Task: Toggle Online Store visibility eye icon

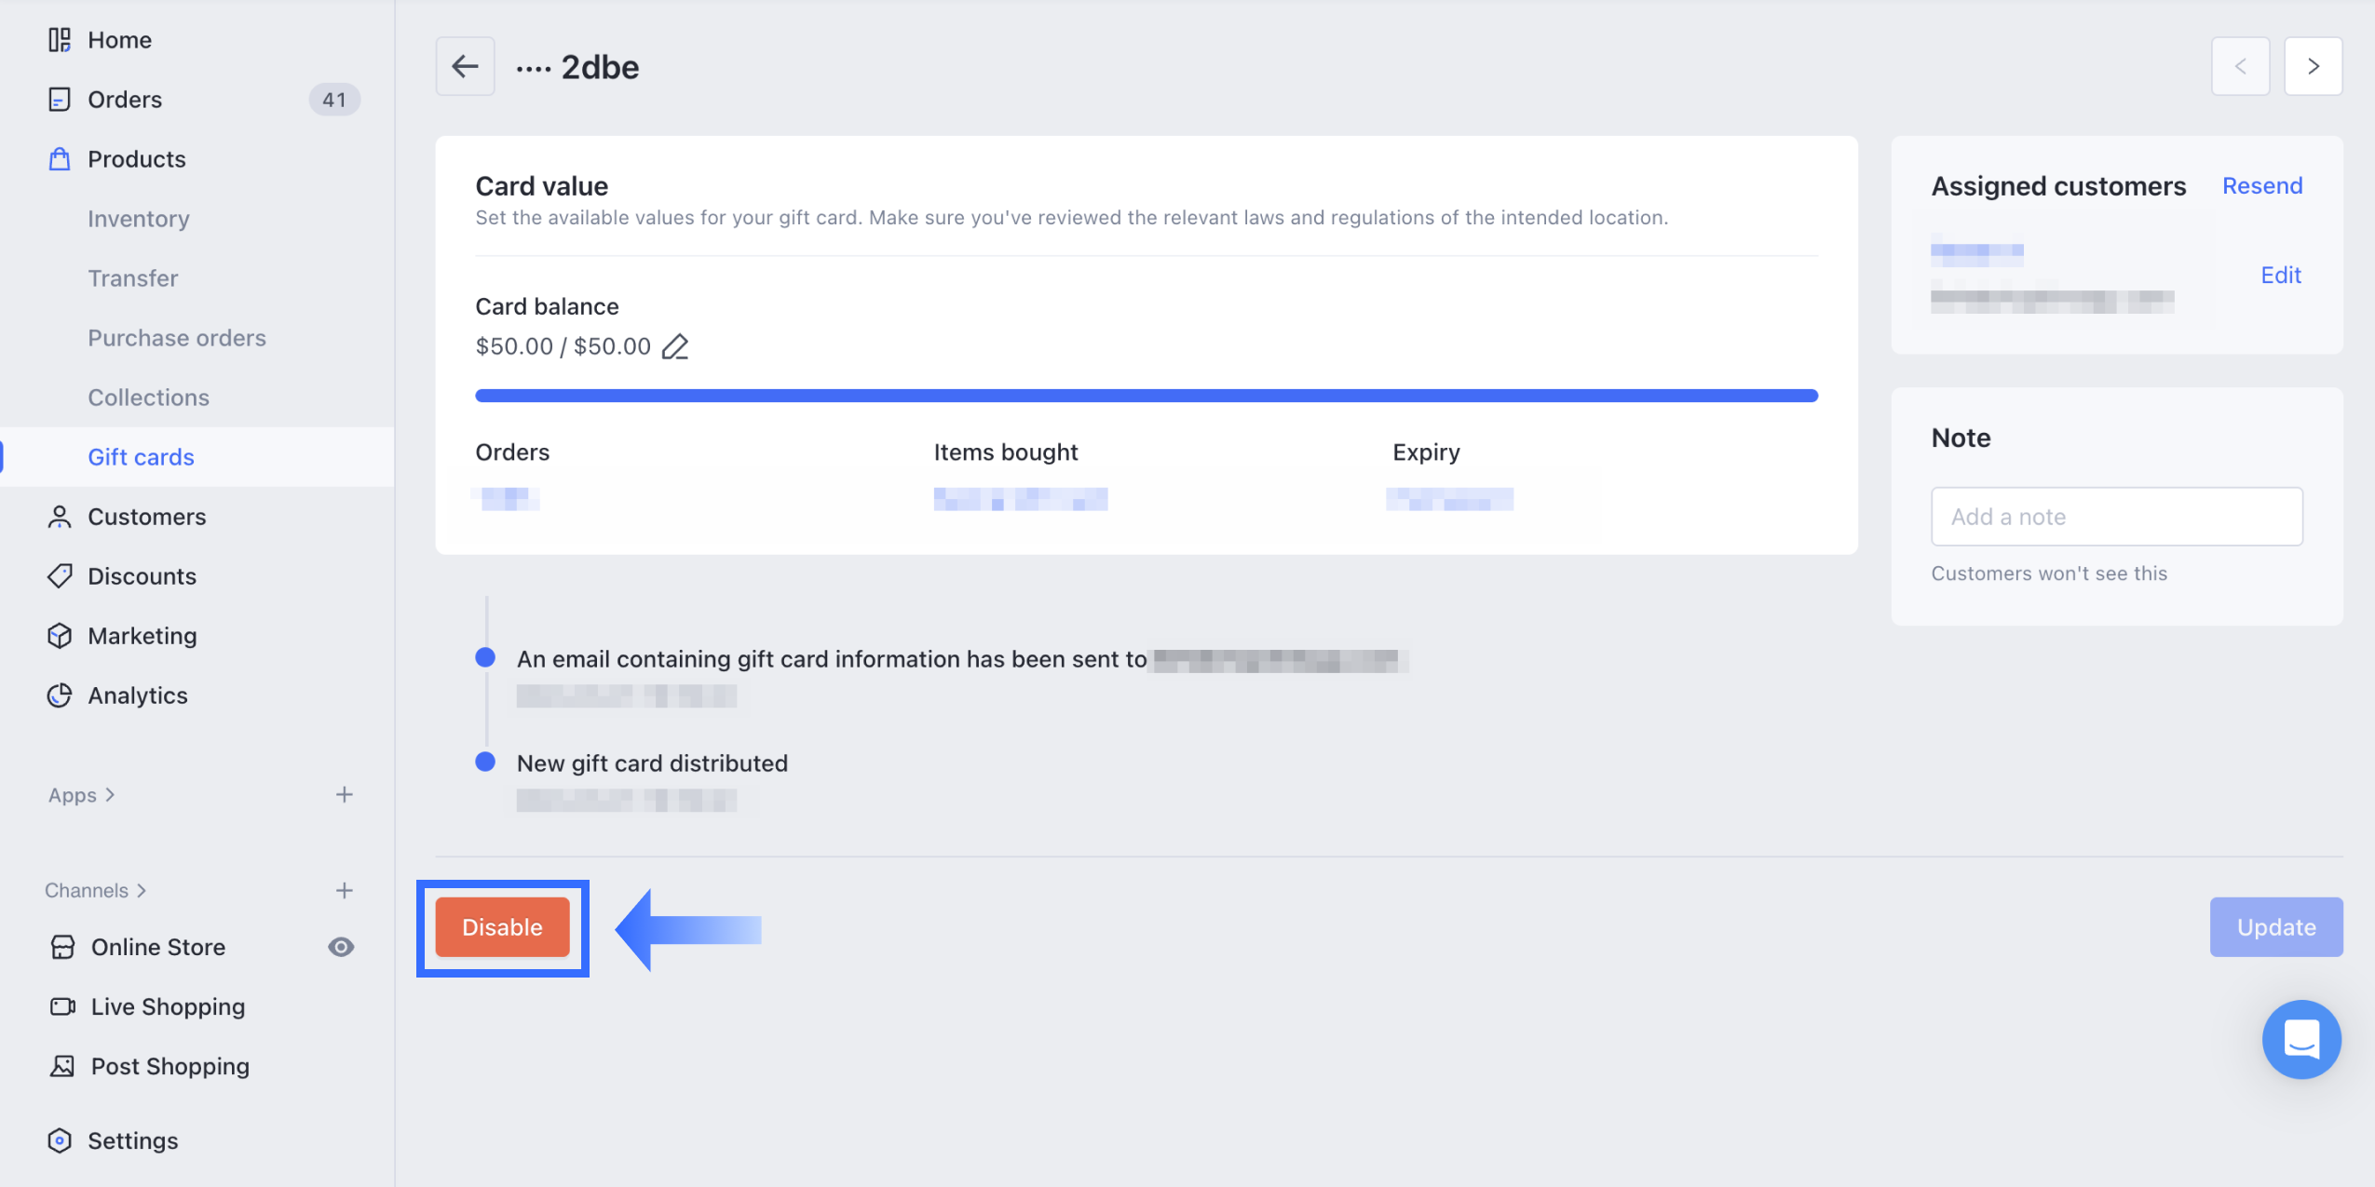Action: 341,947
